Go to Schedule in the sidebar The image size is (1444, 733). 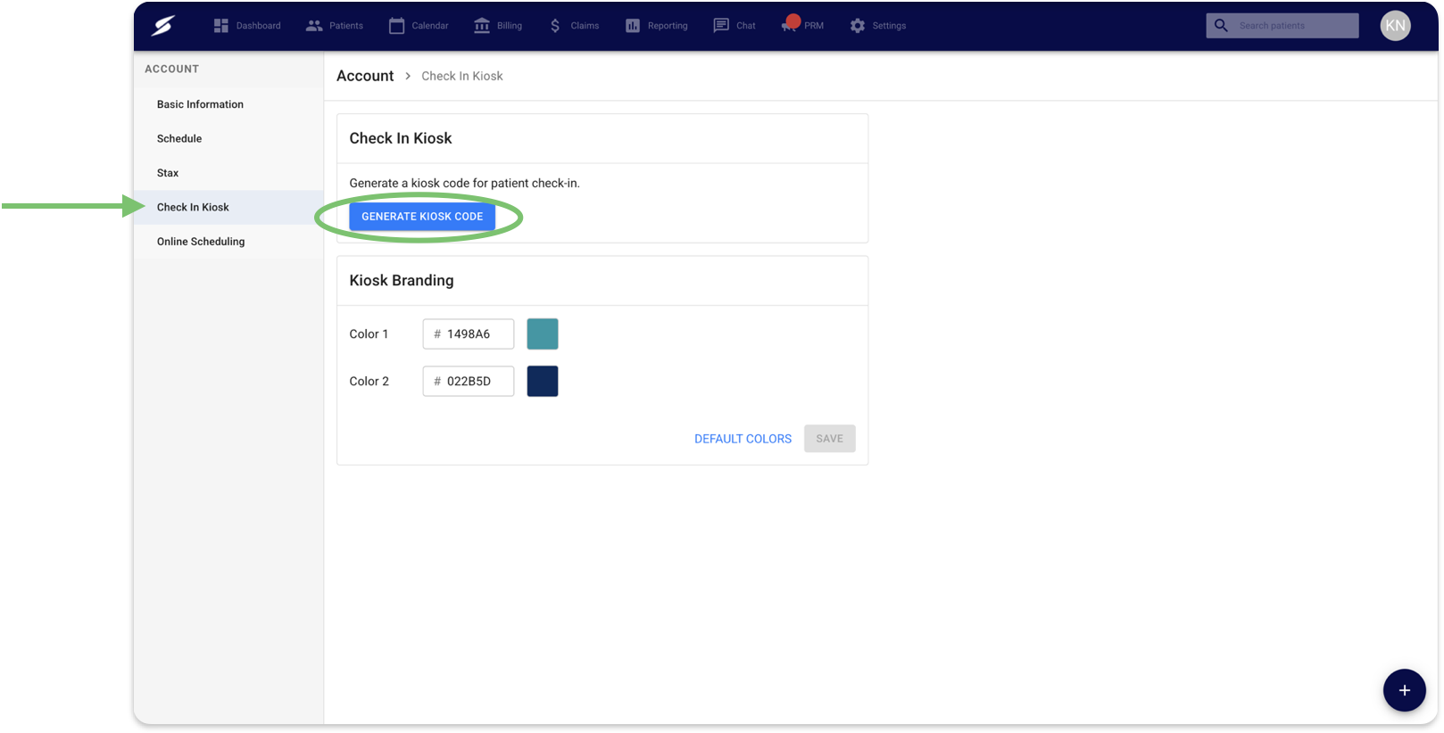(x=179, y=139)
